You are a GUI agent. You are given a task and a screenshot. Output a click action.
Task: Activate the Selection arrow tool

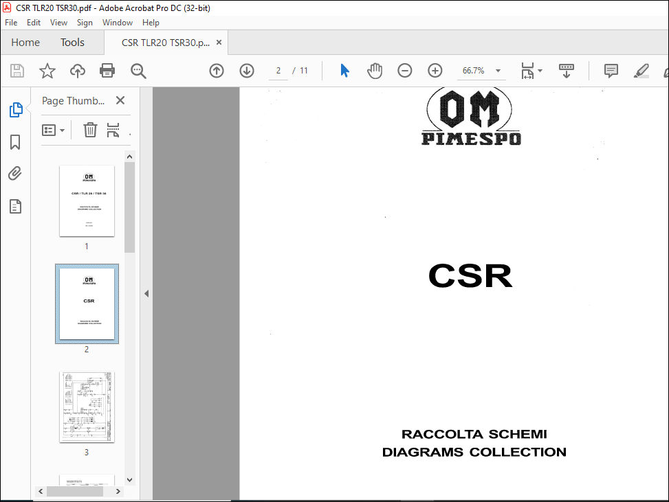[x=344, y=71]
